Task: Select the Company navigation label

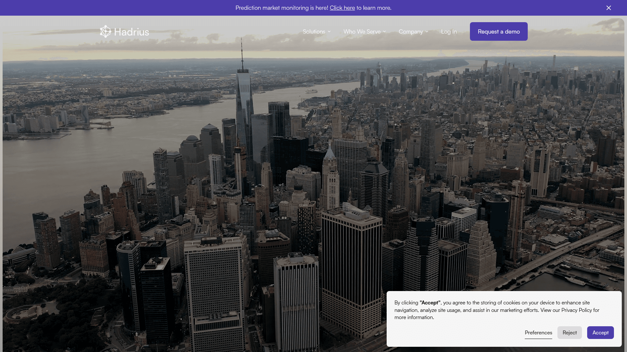Action: pos(410,32)
